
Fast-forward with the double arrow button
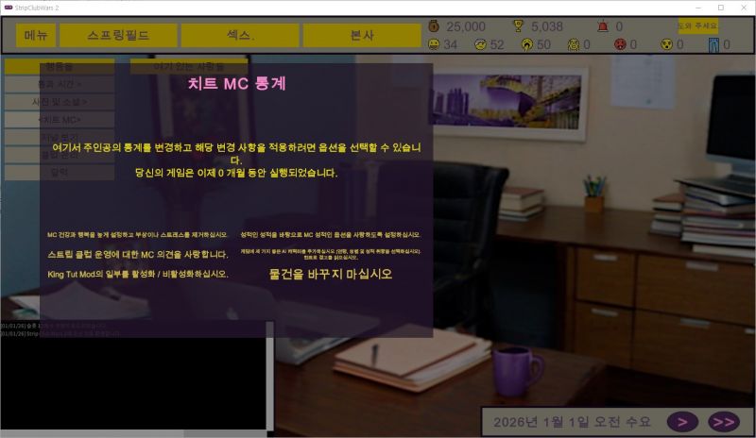coord(723,422)
